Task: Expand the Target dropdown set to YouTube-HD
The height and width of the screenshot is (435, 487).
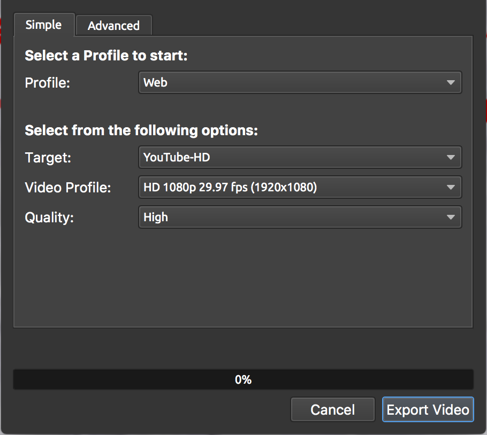Action: tap(300, 157)
